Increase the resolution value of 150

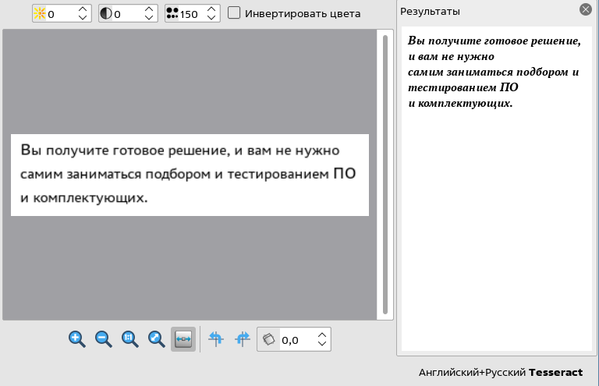pyautogui.click(x=211, y=9)
